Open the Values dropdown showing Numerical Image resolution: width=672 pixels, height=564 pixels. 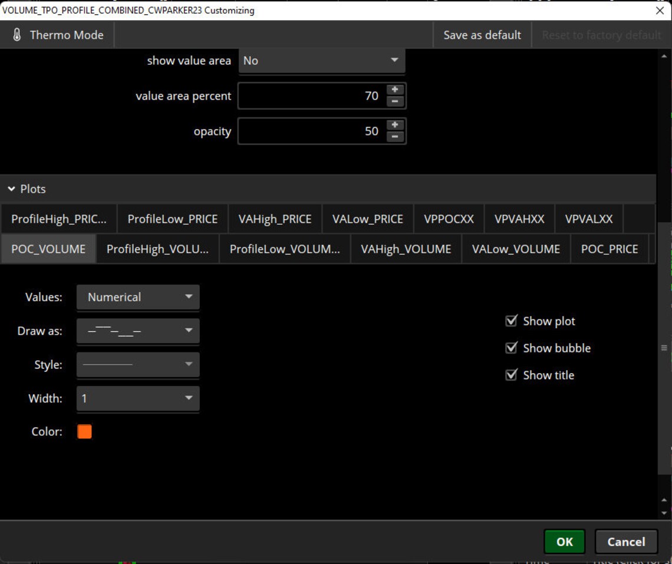pyautogui.click(x=137, y=297)
